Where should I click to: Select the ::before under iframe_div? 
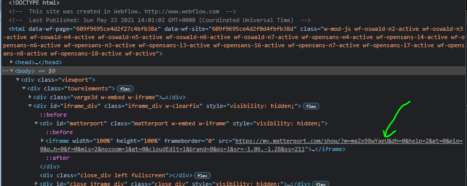(53, 115)
